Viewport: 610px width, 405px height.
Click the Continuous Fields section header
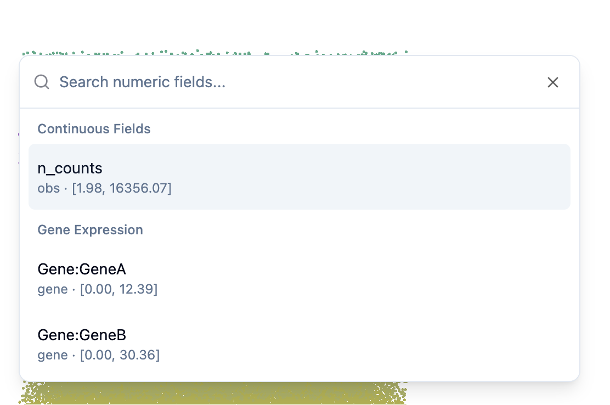(x=94, y=129)
